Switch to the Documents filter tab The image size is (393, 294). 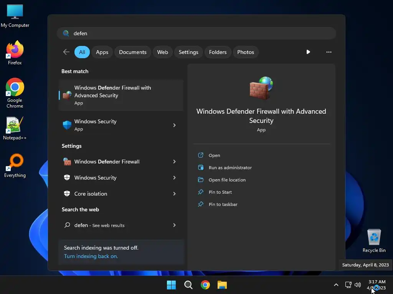(132, 52)
